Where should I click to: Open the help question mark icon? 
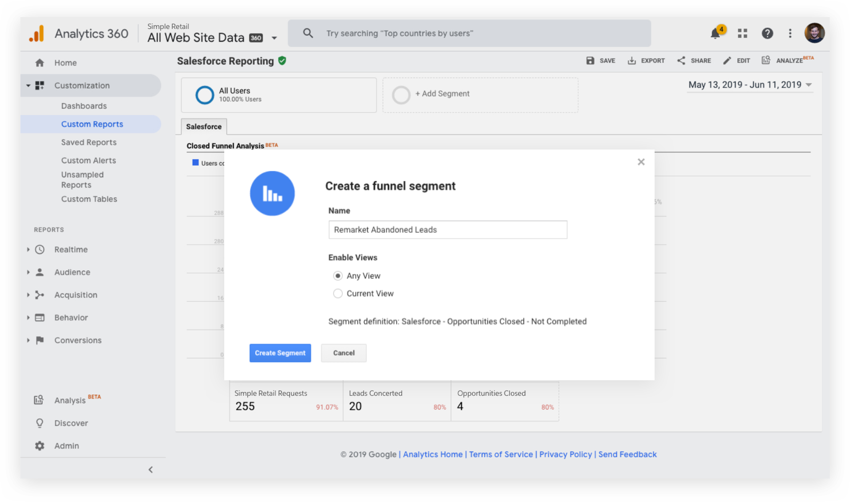coord(767,34)
